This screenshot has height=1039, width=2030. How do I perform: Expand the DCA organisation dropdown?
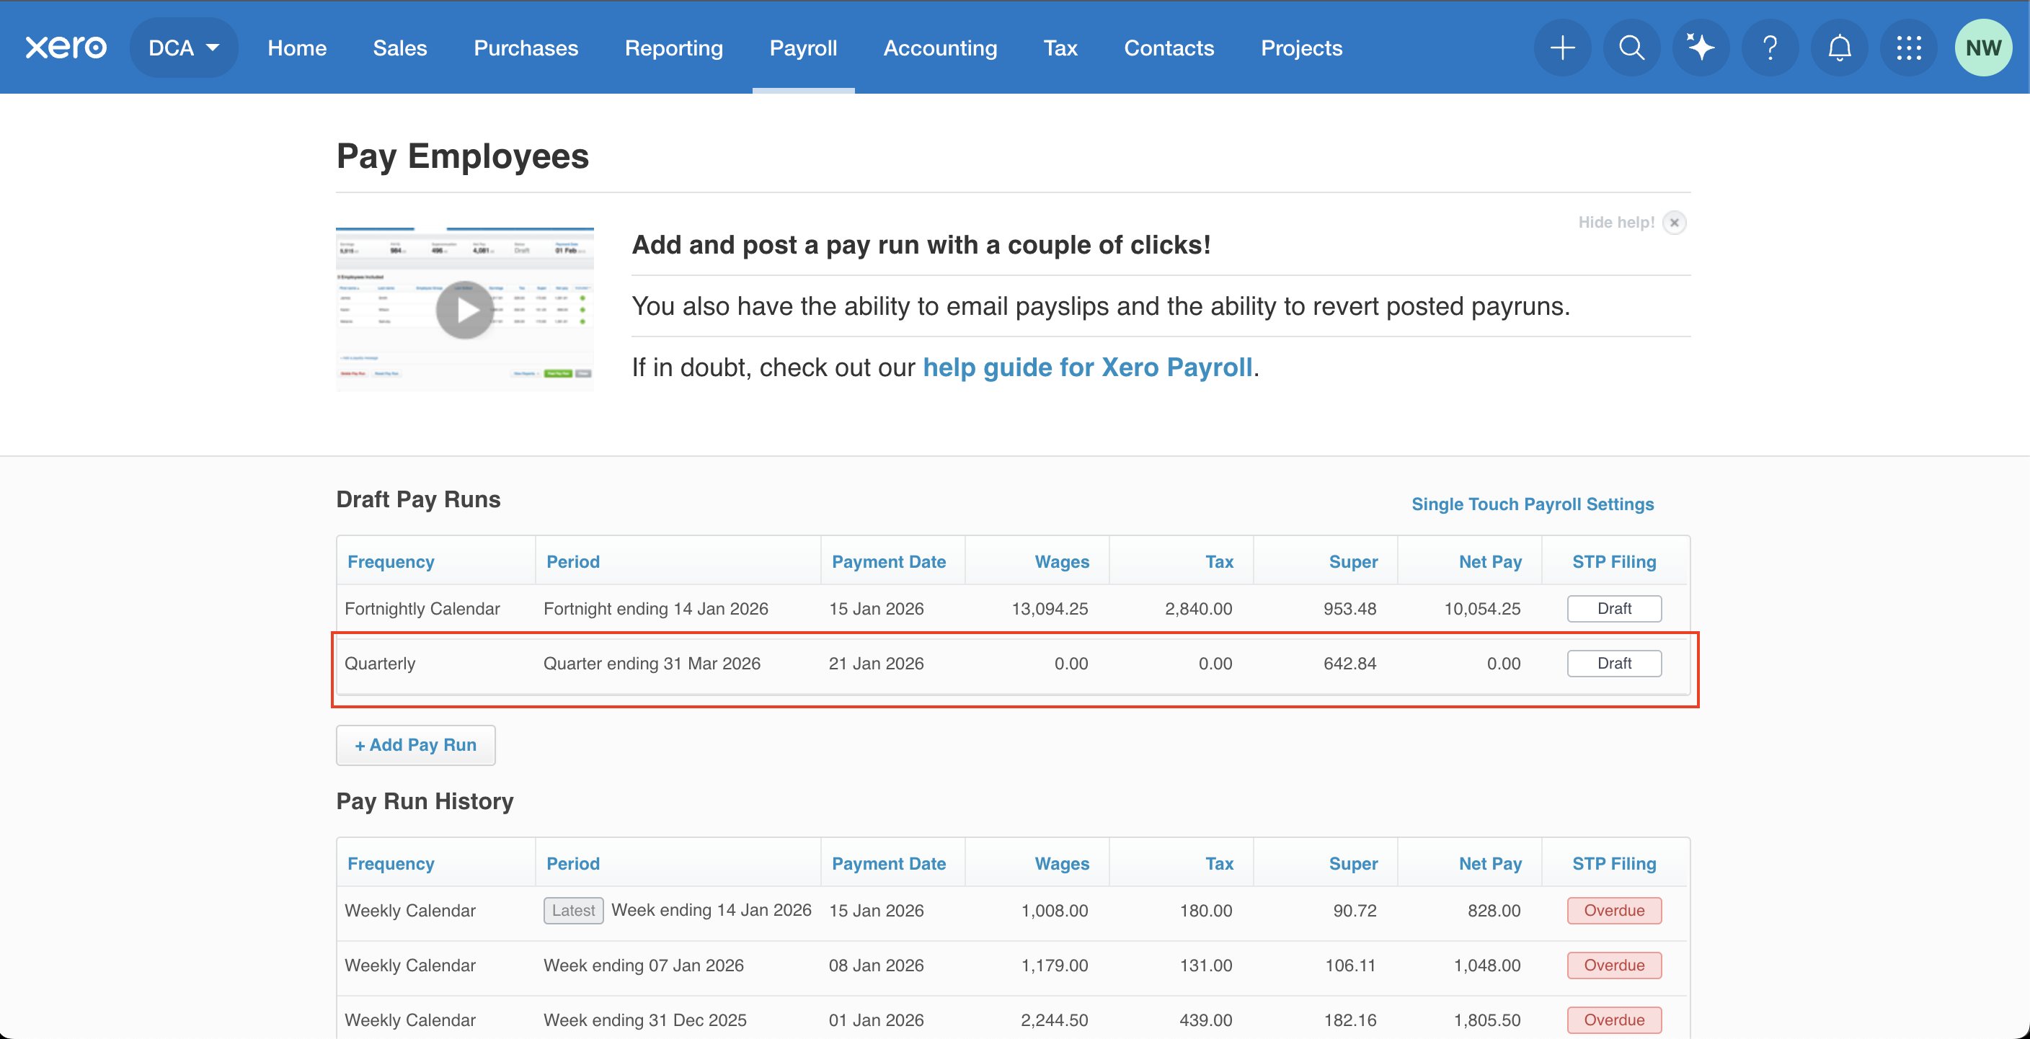183,48
